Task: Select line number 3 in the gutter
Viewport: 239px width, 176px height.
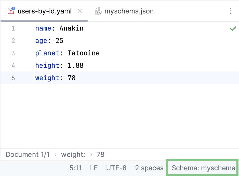Action: coord(13,53)
